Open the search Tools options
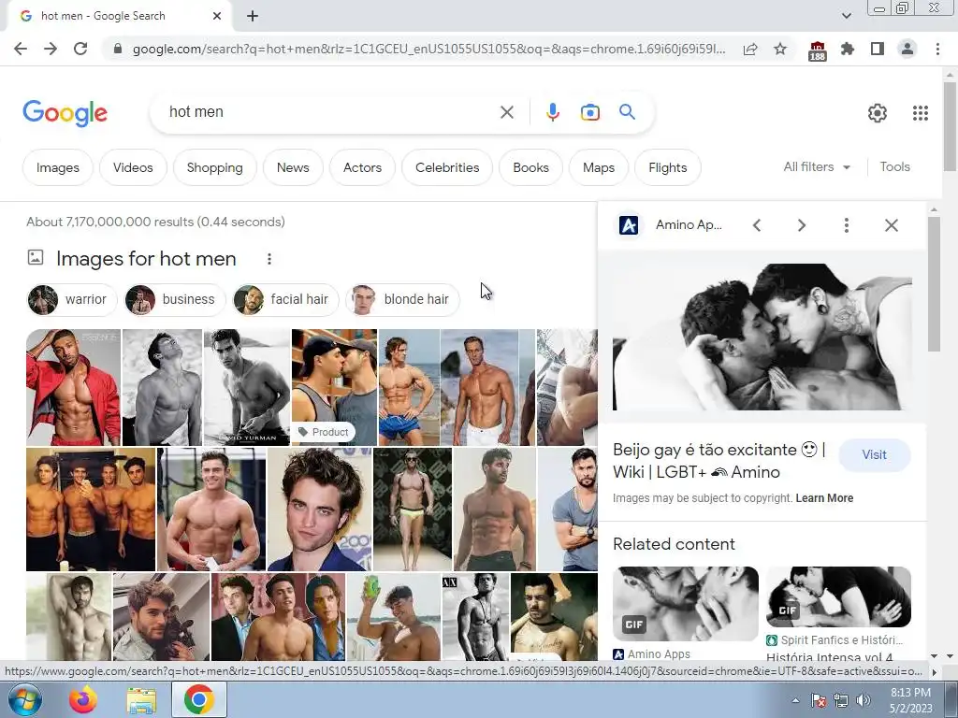958x718 pixels. point(894,166)
